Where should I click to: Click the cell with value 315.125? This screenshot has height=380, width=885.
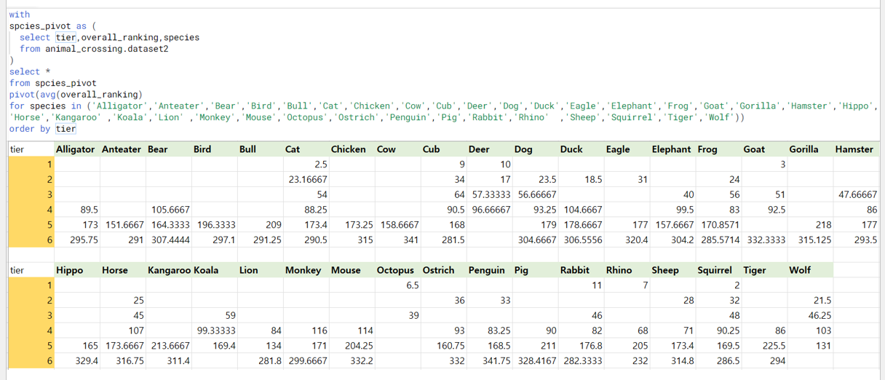(x=814, y=240)
